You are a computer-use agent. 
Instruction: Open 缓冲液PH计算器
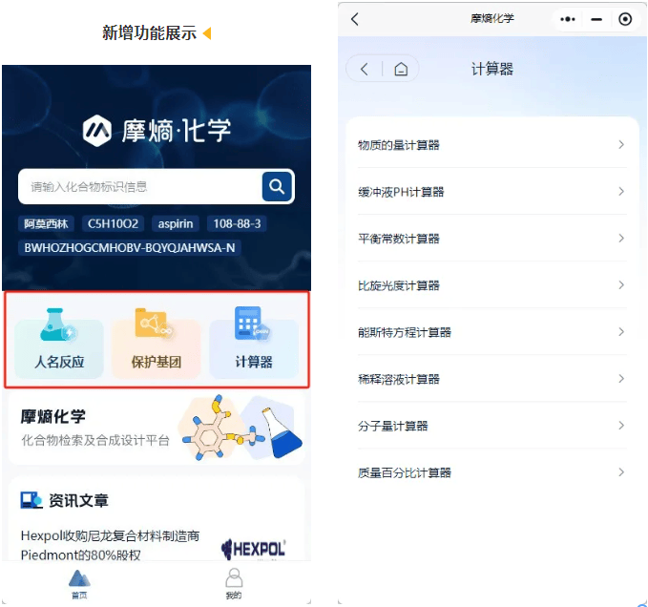coord(491,191)
